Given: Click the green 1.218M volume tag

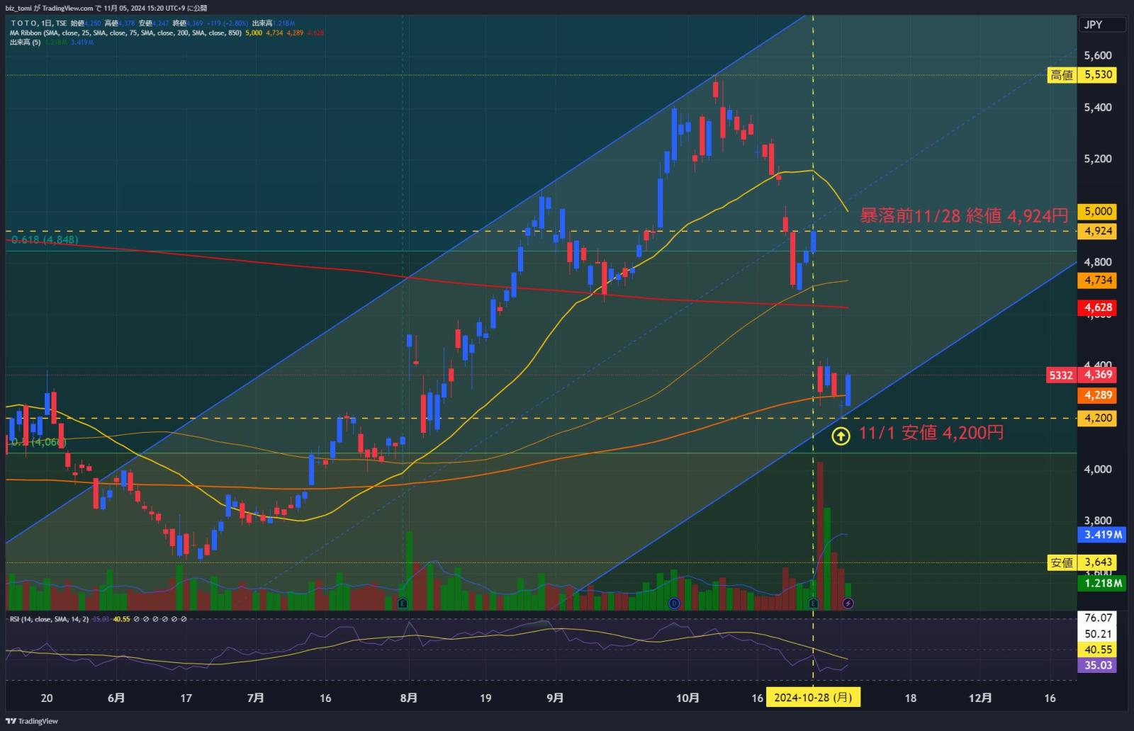Looking at the screenshot, I should (1101, 584).
